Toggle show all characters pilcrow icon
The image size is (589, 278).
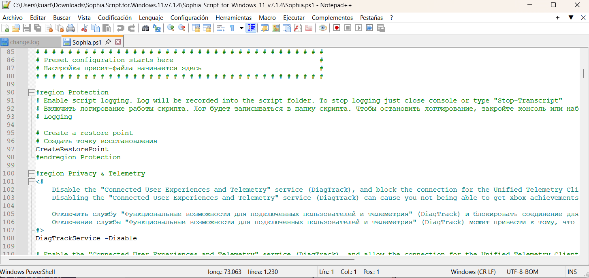(232, 28)
